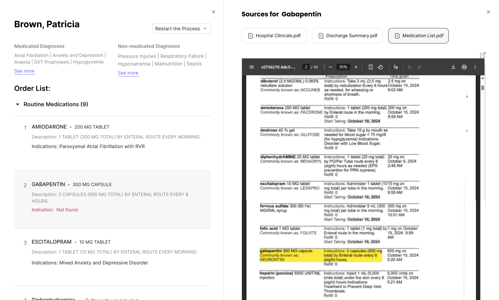Click the Mixed Anxiety and Depressive Disorder indication
This screenshot has height=300, width=499.
pyautogui.click(x=104, y=263)
